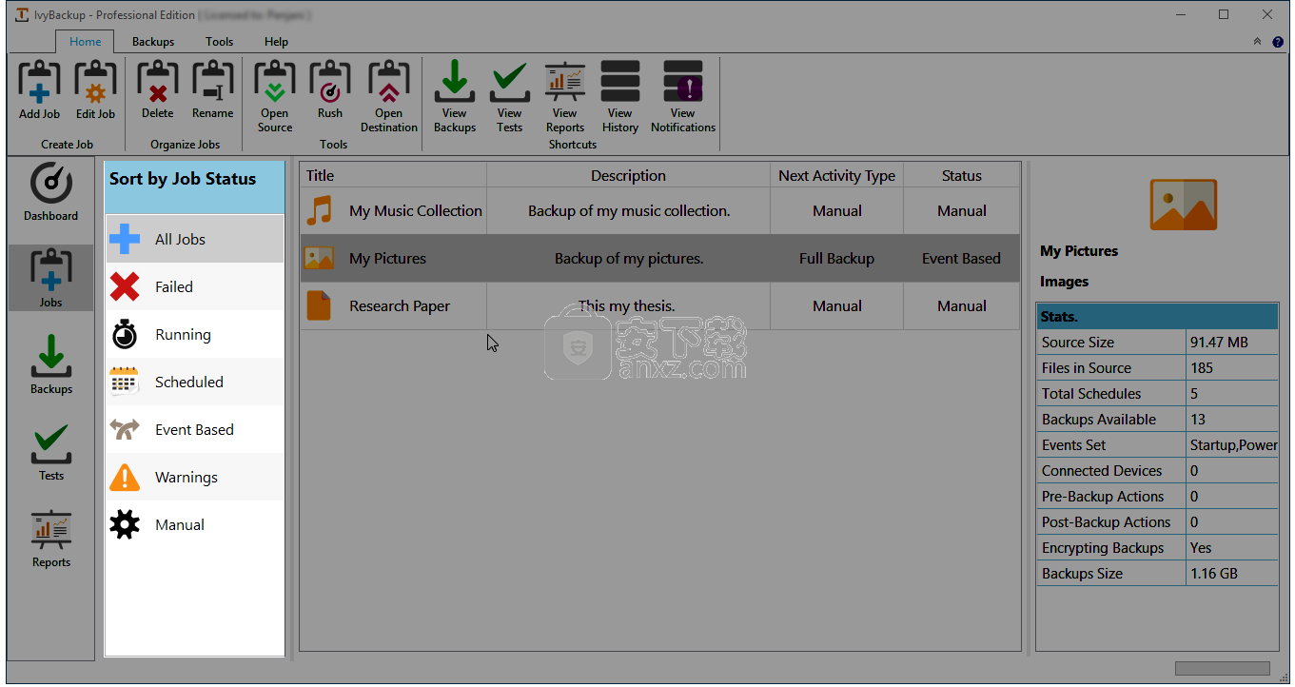This screenshot has height=687, width=1295.
Task: Select the My Pictures job title
Action: pos(387,259)
